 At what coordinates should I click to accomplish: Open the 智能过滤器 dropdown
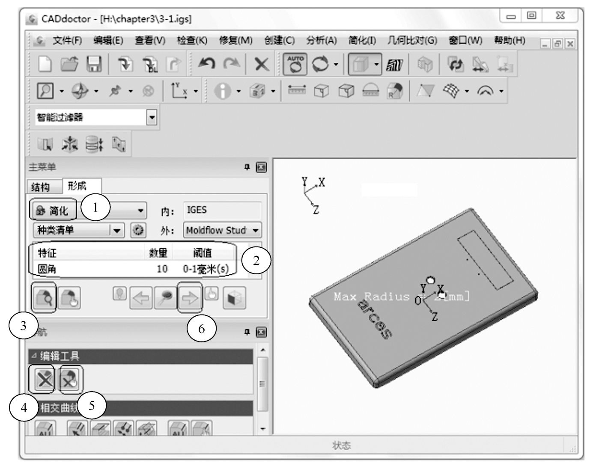tap(152, 117)
